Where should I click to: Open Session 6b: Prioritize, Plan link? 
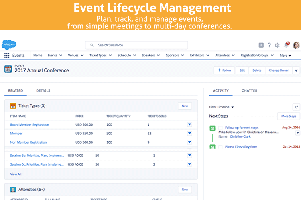coord(37,156)
